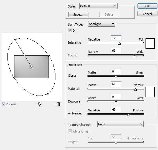Image resolution: width=158 pixels, height=150 pixels.
Task: Uncheck the Preview checkbox
Action: point(3,104)
